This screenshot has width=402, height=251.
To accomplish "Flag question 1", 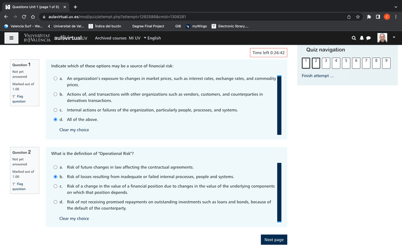I will 19,99.
